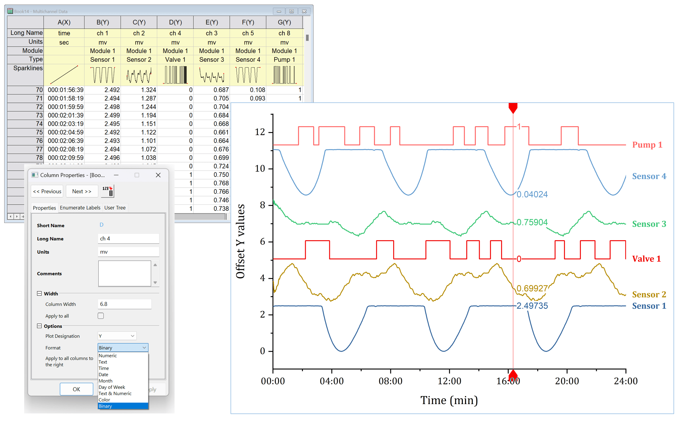The width and height of the screenshot is (679, 422).
Task: Go to the Next >> column
Action: 82,191
